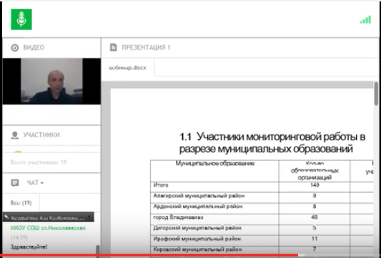Click the presentation vertical scrollbar thumb

click(x=376, y=94)
